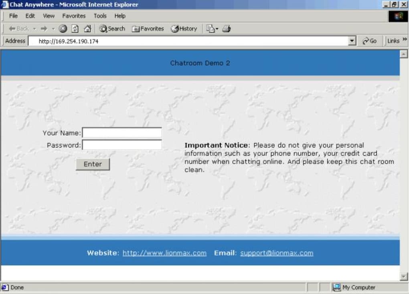Click the Go button beside the address bar
The height and width of the screenshot is (294, 409).
point(369,41)
